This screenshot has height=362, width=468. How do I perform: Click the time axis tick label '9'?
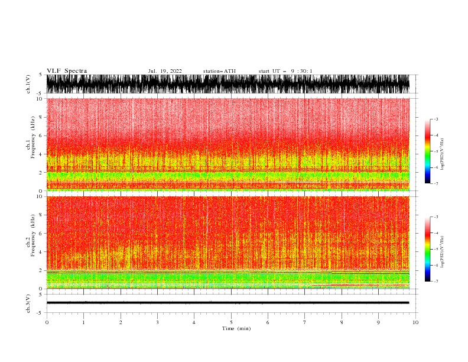click(x=378, y=322)
